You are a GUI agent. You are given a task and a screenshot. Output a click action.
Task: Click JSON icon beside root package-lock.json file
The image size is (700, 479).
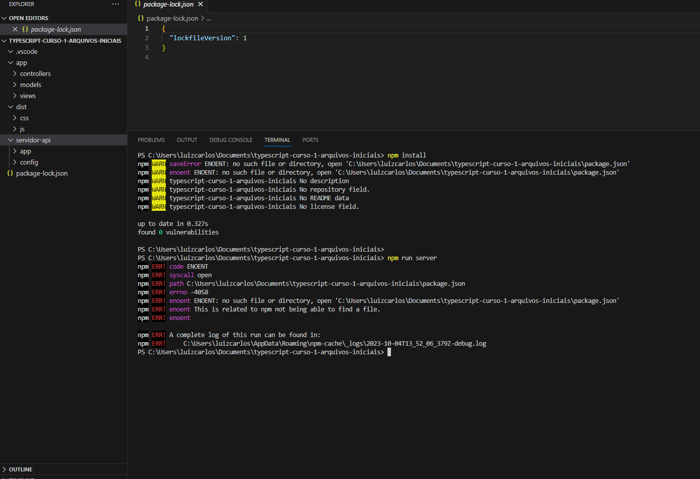10,173
